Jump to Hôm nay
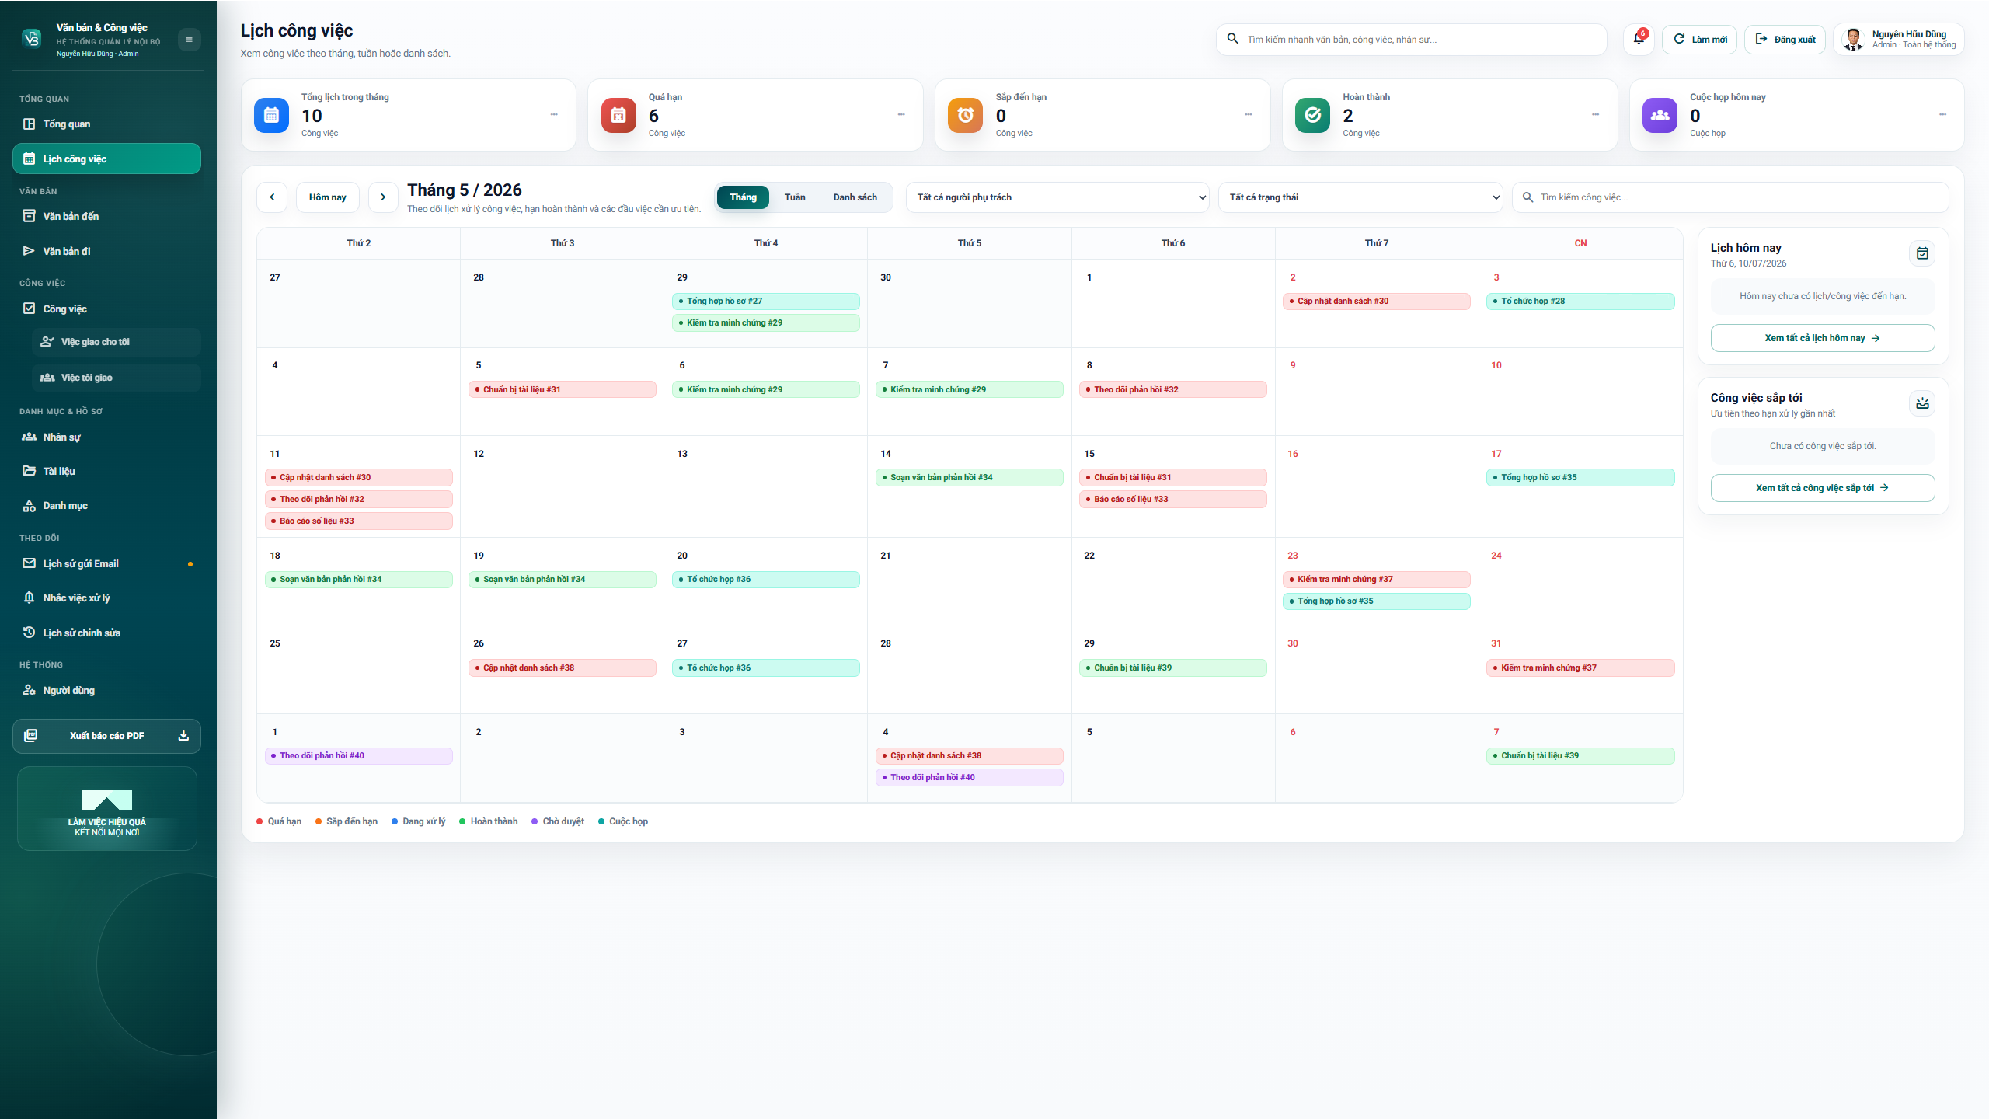The width and height of the screenshot is (1989, 1119). [x=328, y=197]
